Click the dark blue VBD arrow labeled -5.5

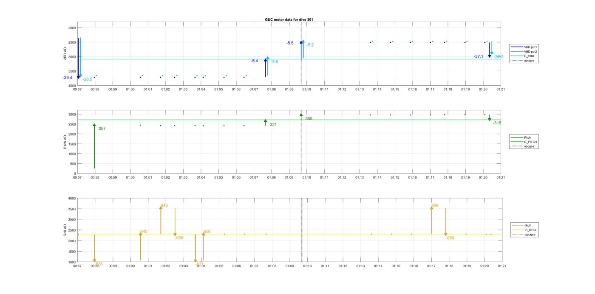click(x=301, y=50)
